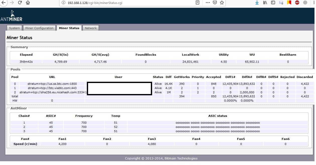Select the total Accepted value 850
Image resolution: width=316 pixels, height=165 pixels.
coord(214,96)
